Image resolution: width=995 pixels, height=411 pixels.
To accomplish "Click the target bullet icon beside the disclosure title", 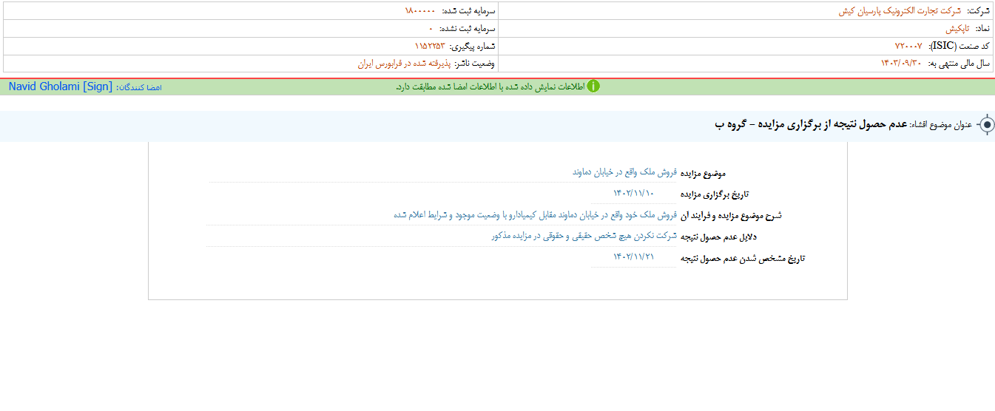I will pos(985,125).
